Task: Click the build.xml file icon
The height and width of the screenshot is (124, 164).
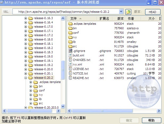Action: pyautogui.click(x=70, y=55)
